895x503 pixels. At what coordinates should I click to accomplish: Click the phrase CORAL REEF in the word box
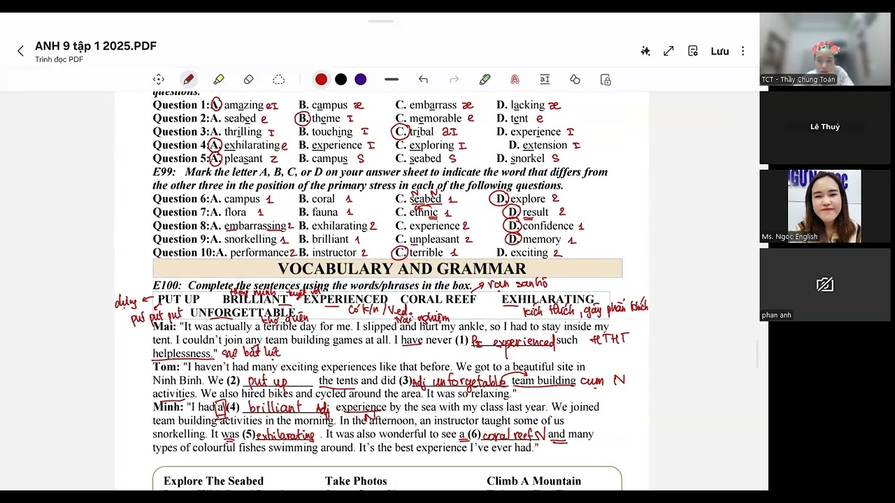pyautogui.click(x=438, y=300)
